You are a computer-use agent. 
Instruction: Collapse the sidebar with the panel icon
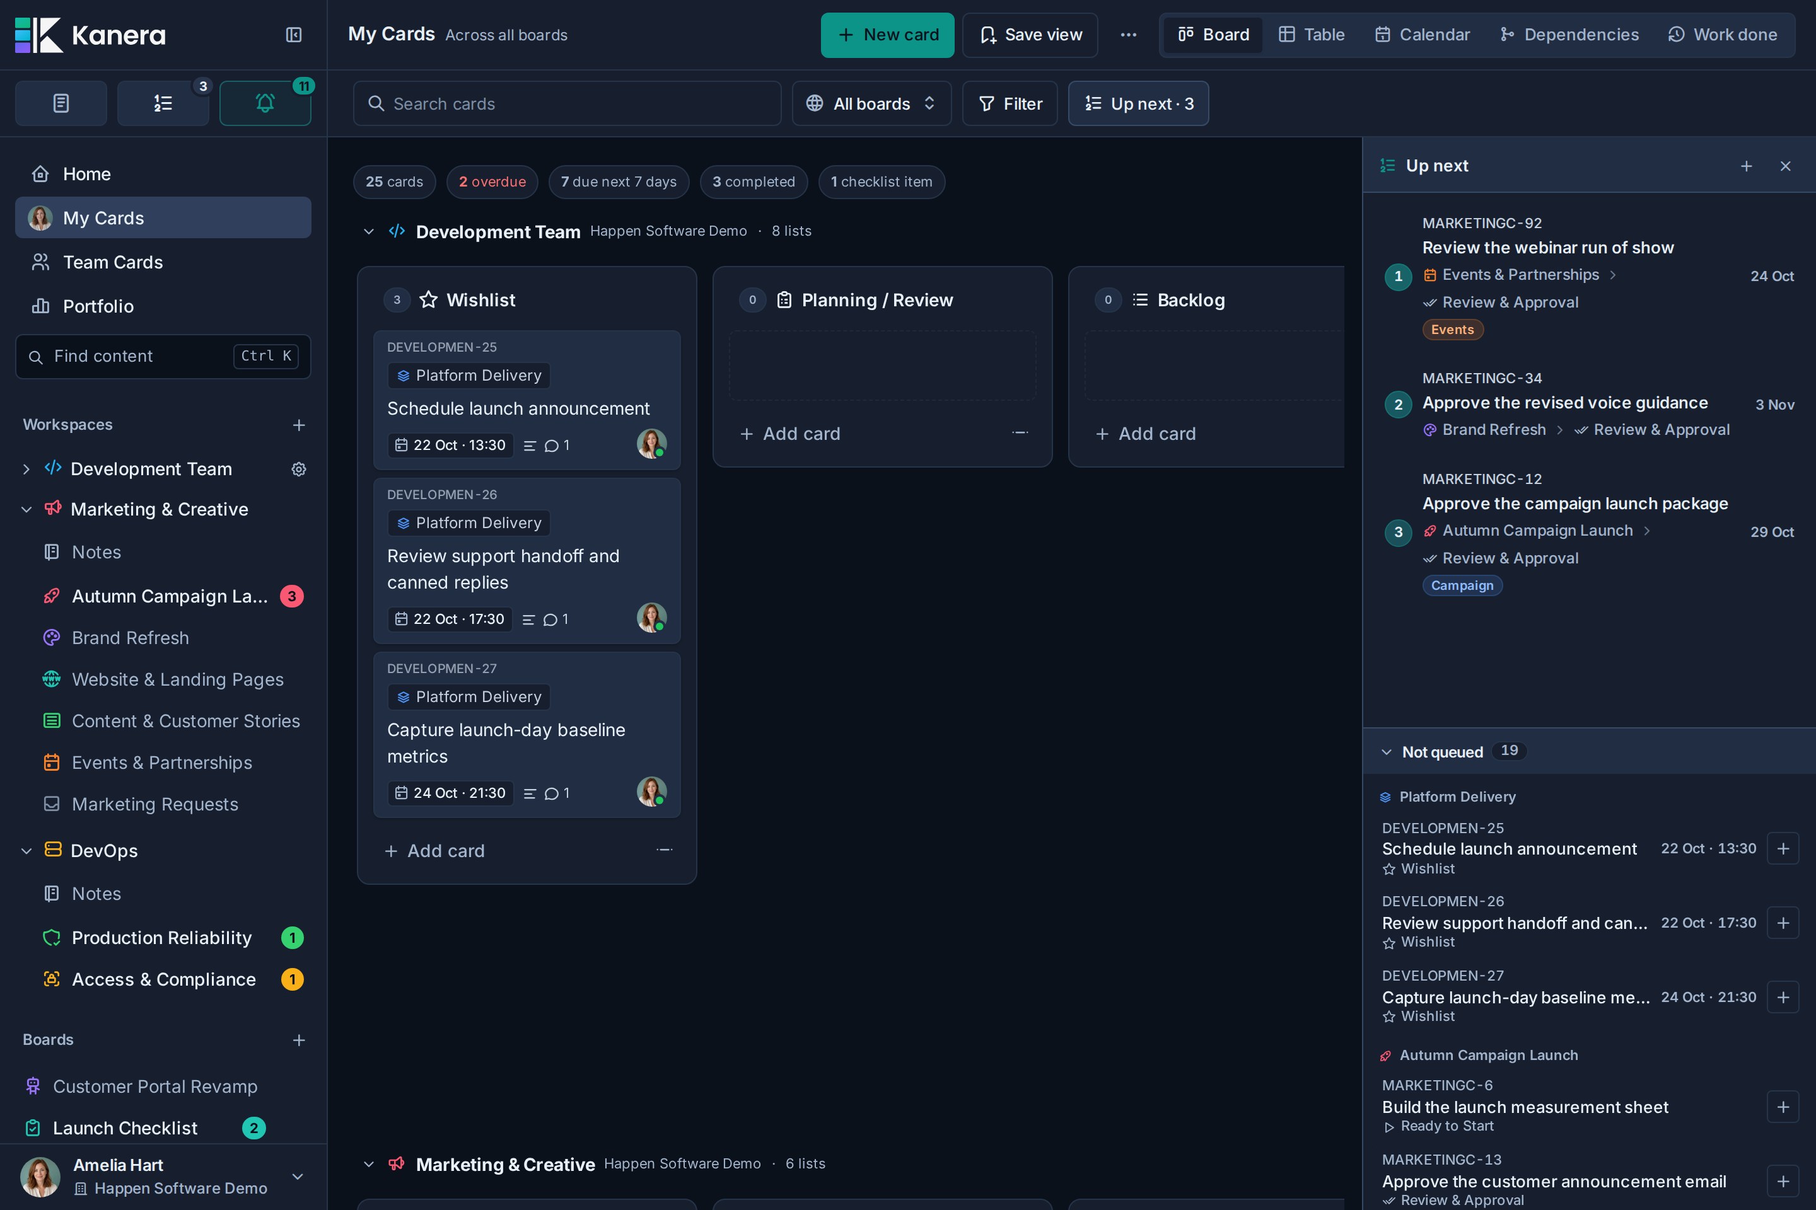(293, 35)
